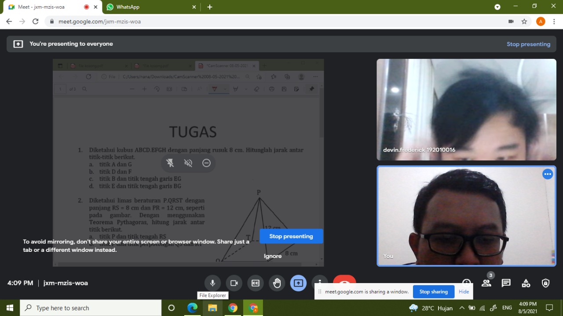Turn off the camera in Meet toolbar
The height and width of the screenshot is (316, 563).
[x=234, y=283]
